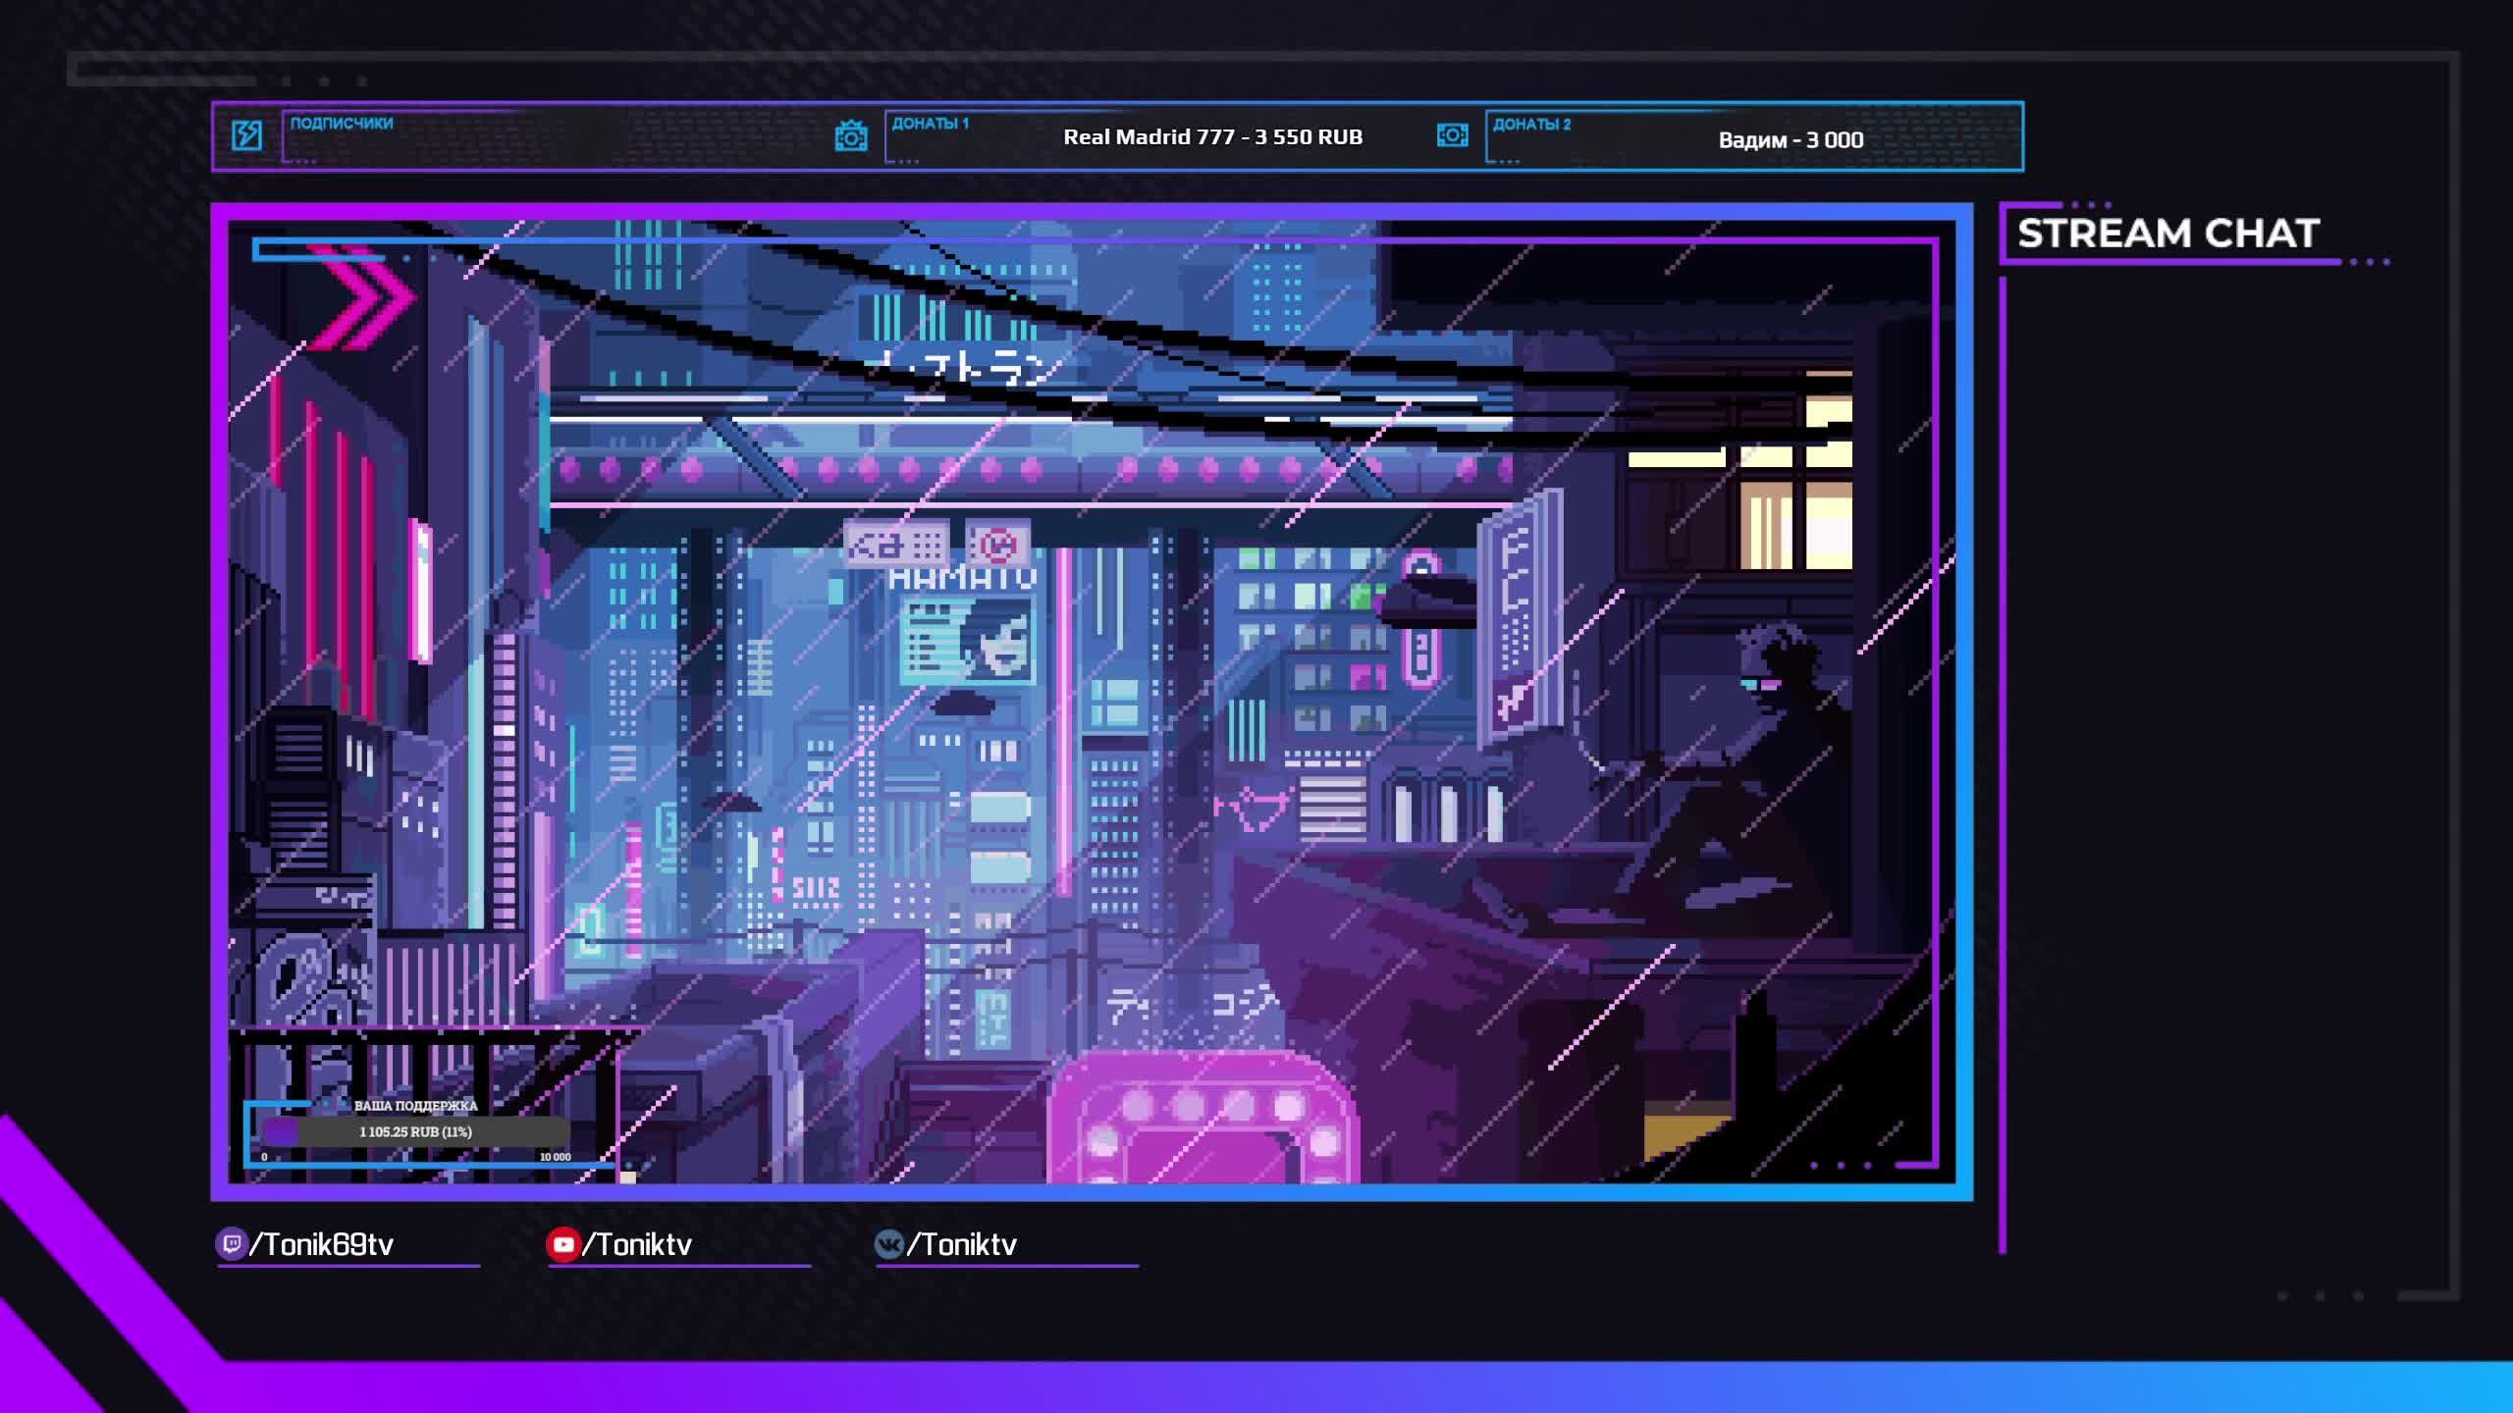Click the Вадим - 3 000 donation text
Image resolution: width=2513 pixels, height=1413 pixels.
click(1791, 140)
